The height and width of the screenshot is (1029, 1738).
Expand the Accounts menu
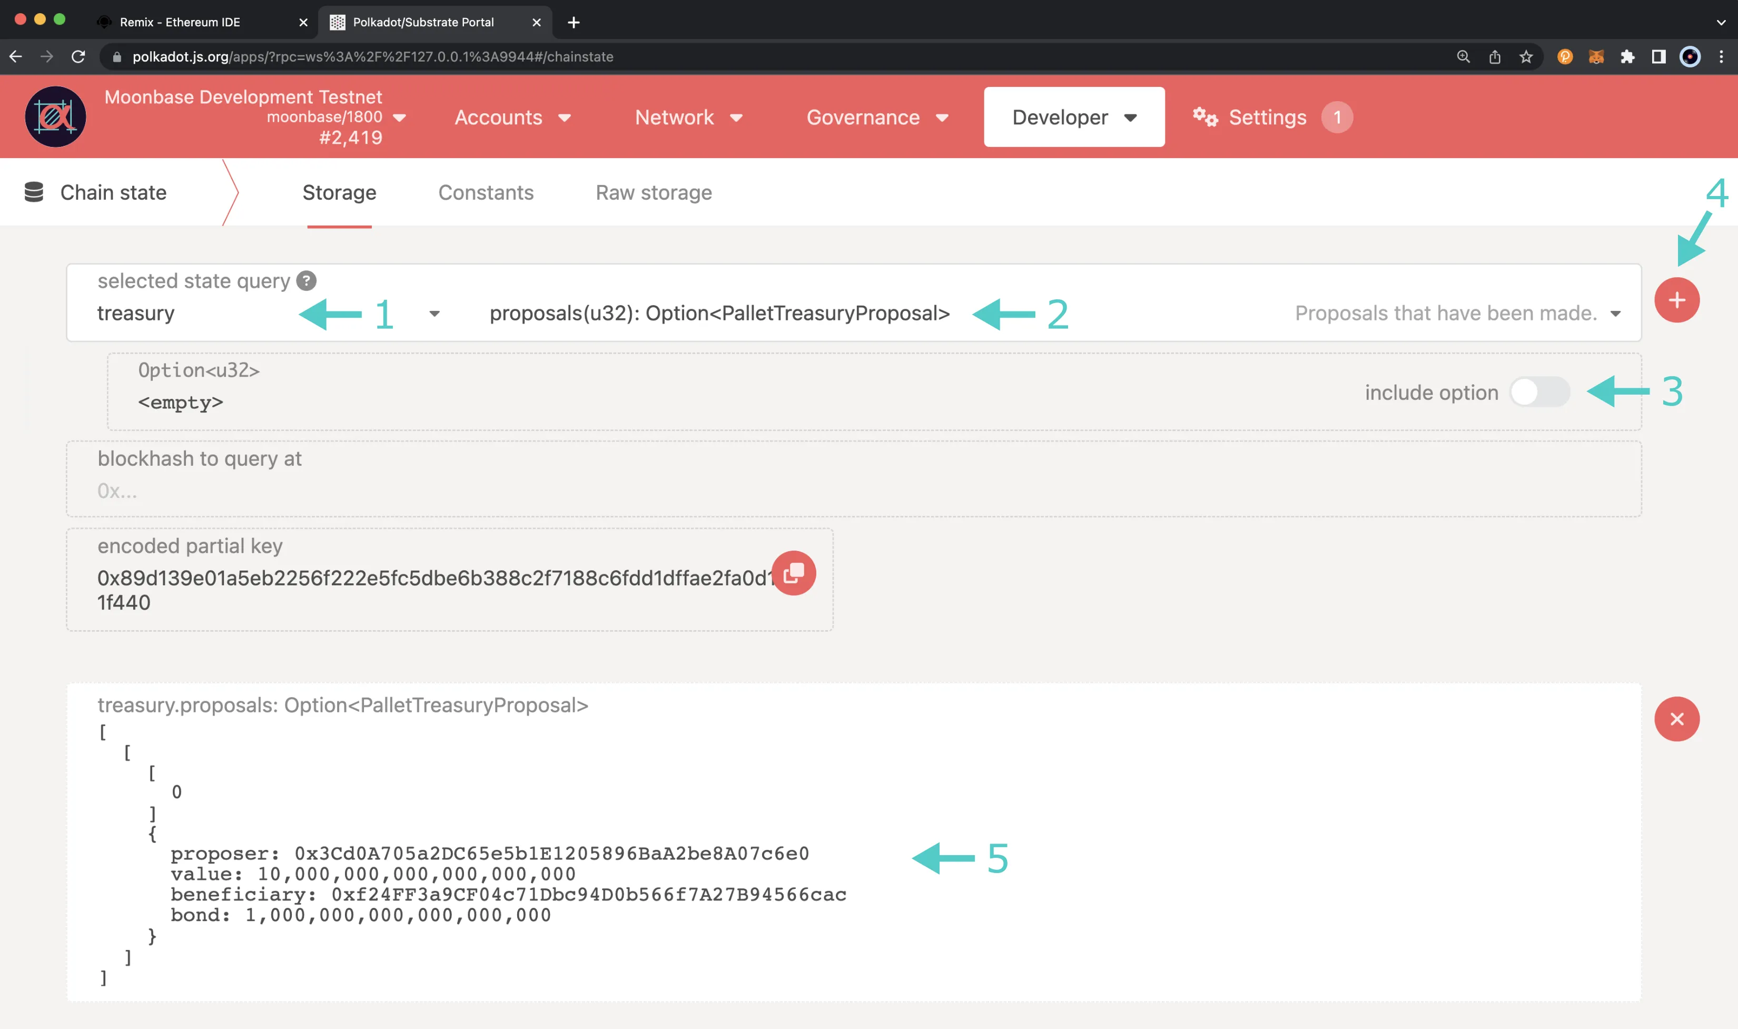point(513,117)
